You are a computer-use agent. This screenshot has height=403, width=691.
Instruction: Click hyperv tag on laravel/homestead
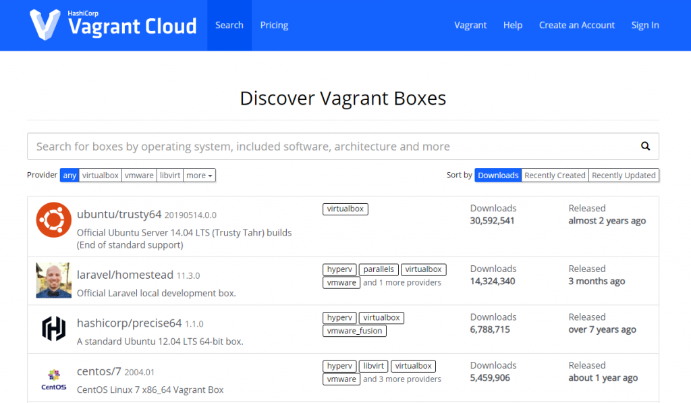pos(339,269)
